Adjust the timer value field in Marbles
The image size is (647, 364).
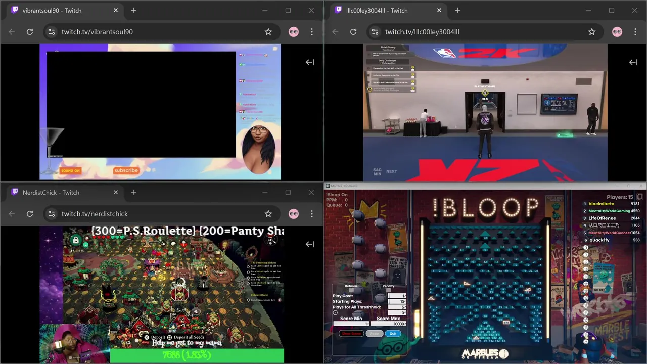pos(397,313)
